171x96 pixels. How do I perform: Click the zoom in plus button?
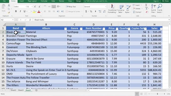(164, 94)
